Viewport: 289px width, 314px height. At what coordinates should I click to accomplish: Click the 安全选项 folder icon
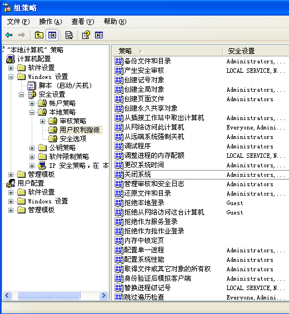(53, 138)
